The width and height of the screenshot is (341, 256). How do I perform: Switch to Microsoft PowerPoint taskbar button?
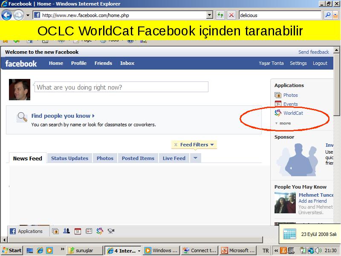(238, 250)
